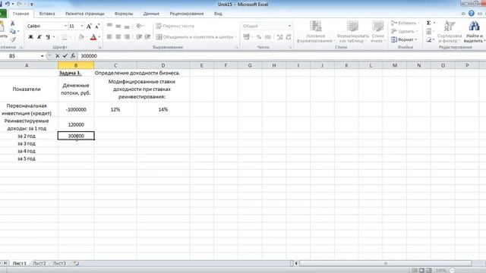Decrease the cell indent
Viewport: 486px width, 273px height.
(x=139, y=37)
